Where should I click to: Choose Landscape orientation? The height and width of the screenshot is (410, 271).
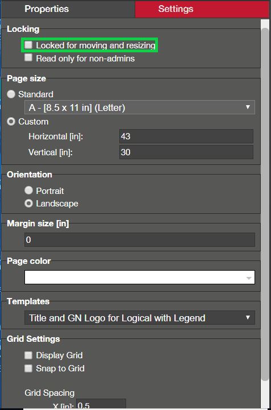(x=28, y=203)
